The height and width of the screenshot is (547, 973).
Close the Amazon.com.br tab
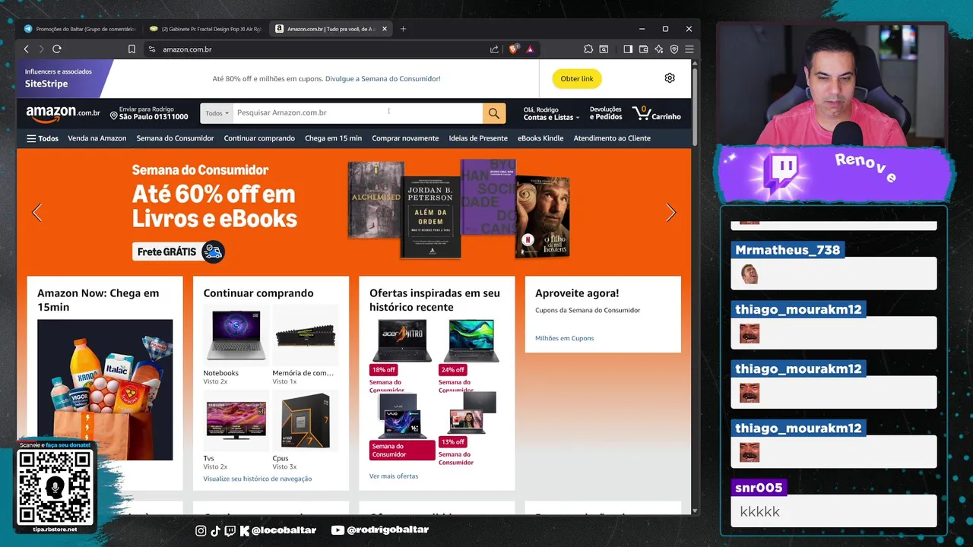(x=385, y=29)
